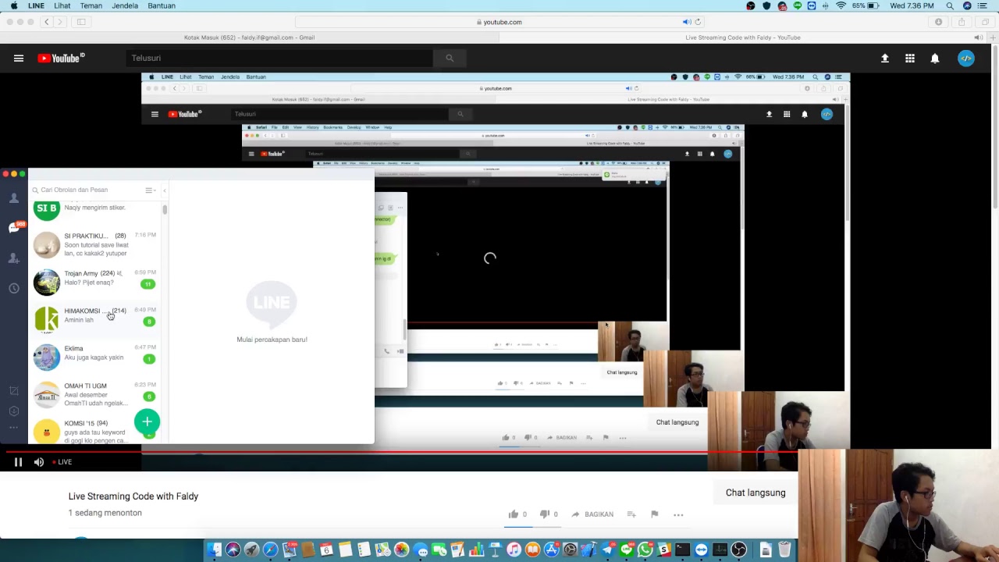Open the Trojan Army chat
This screenshot has width=999, height=562.
click(x=95, y=282)
